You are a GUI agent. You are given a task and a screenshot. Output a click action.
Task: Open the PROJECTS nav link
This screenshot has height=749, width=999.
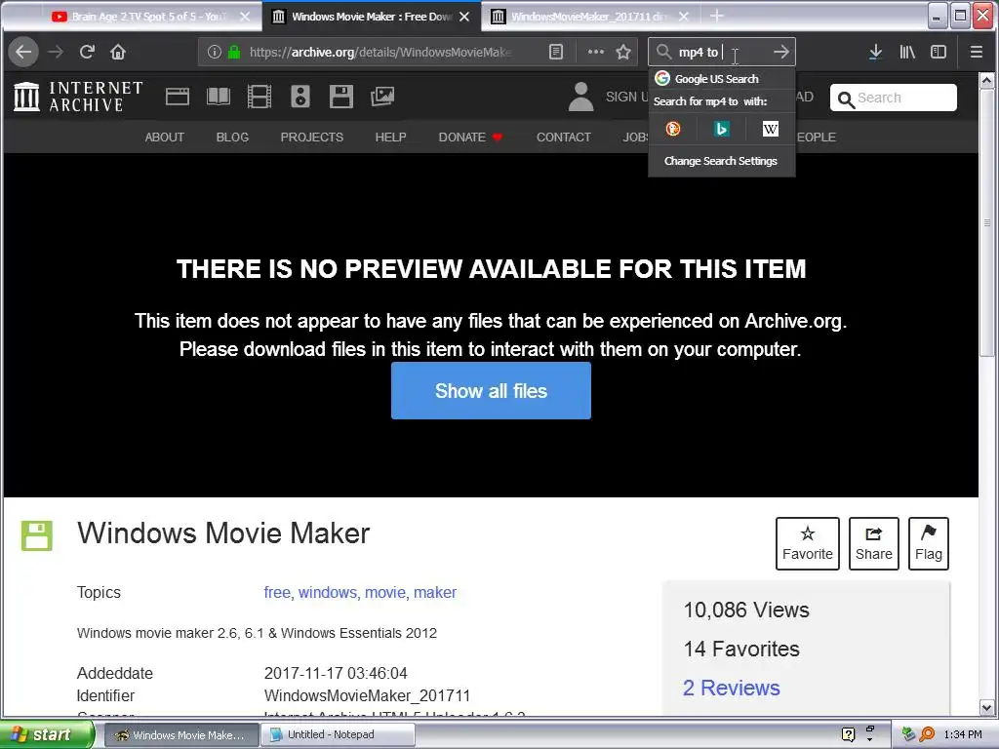click(x=312, y=137)
